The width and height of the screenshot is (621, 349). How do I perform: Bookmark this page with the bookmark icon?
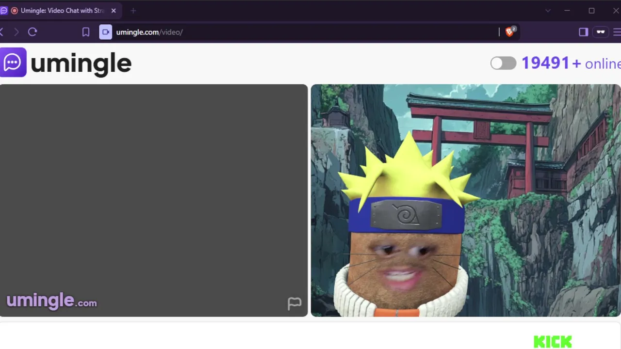(x=86, y=32)
